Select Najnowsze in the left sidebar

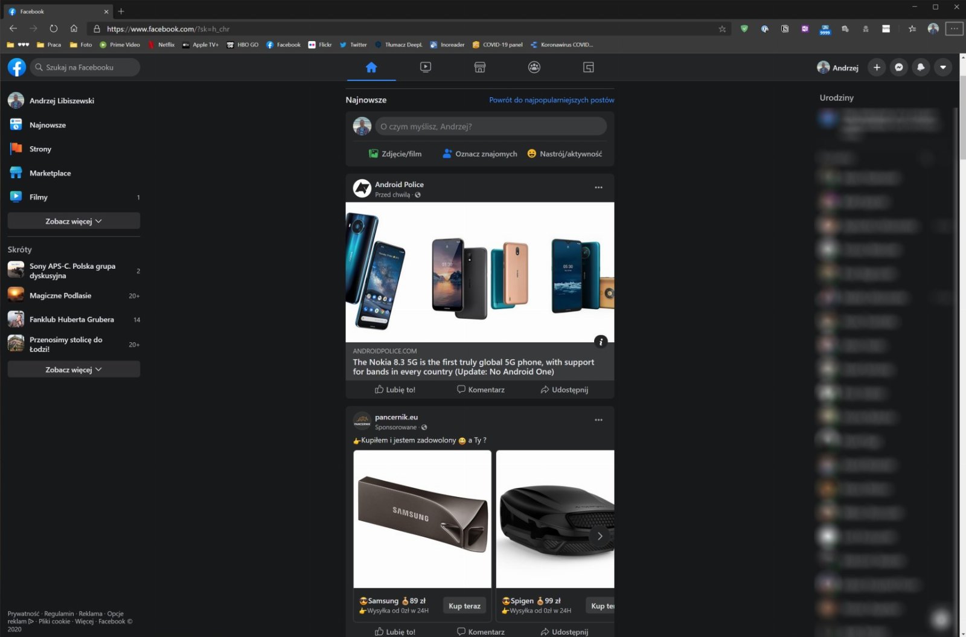point(74,125)
